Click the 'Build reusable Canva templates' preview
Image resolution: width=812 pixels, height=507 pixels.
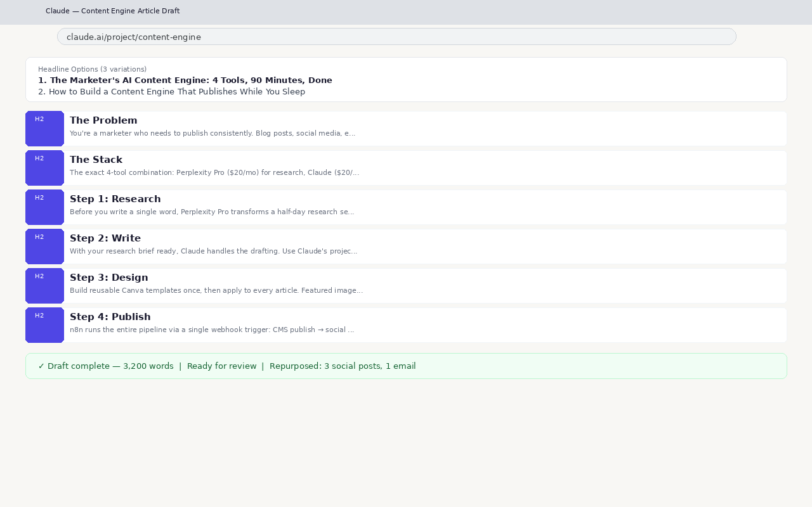[216, 291]
